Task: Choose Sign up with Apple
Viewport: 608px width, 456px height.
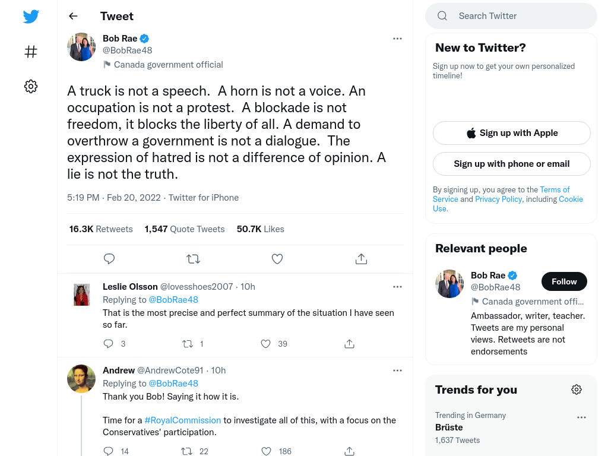Action: [512, 133]
